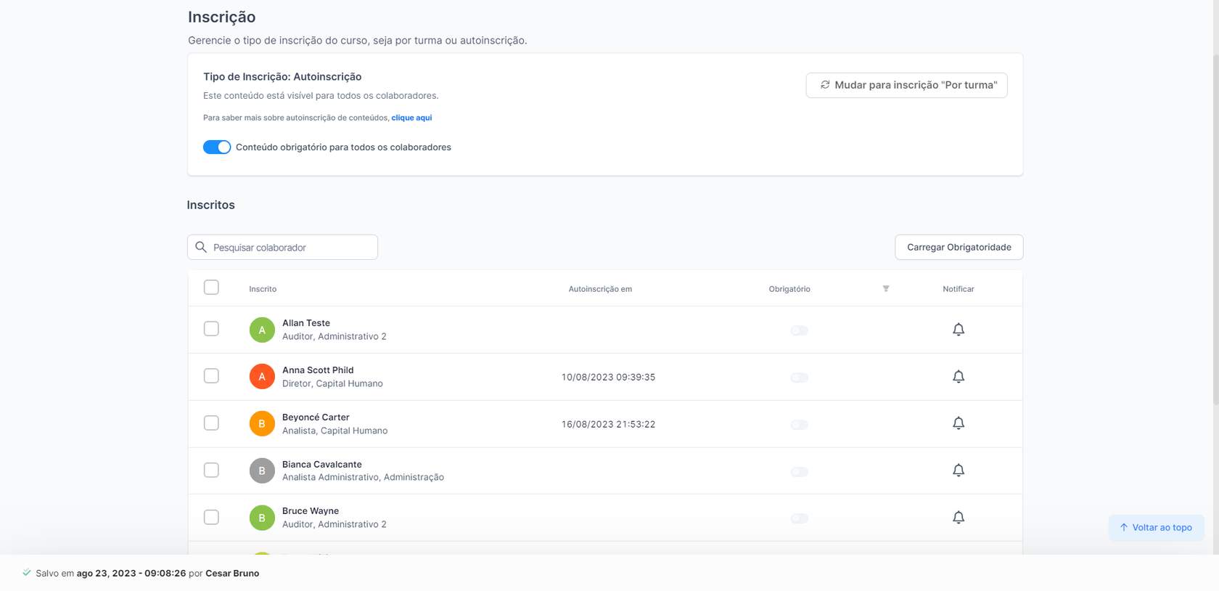
Task: Toggle the Obrigatório switch for Bianca Cavalcante
Action: point(799,472)
